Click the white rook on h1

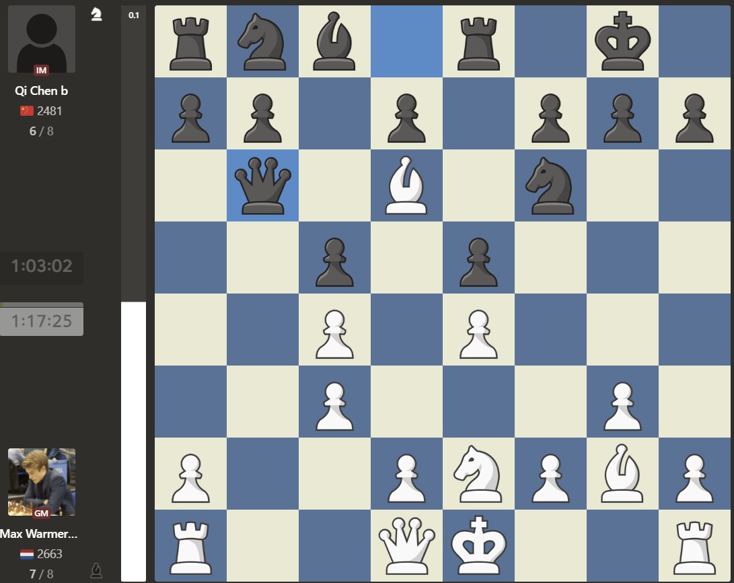point(696,545)
